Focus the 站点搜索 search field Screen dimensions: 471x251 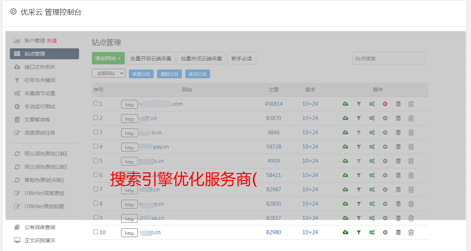coord(389,58)
